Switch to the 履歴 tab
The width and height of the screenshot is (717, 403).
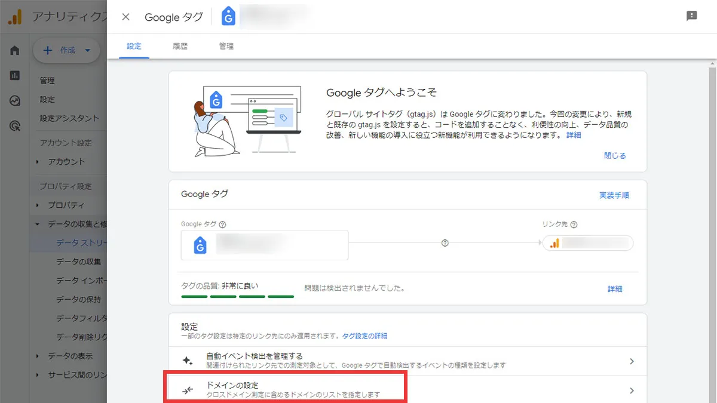180,46
